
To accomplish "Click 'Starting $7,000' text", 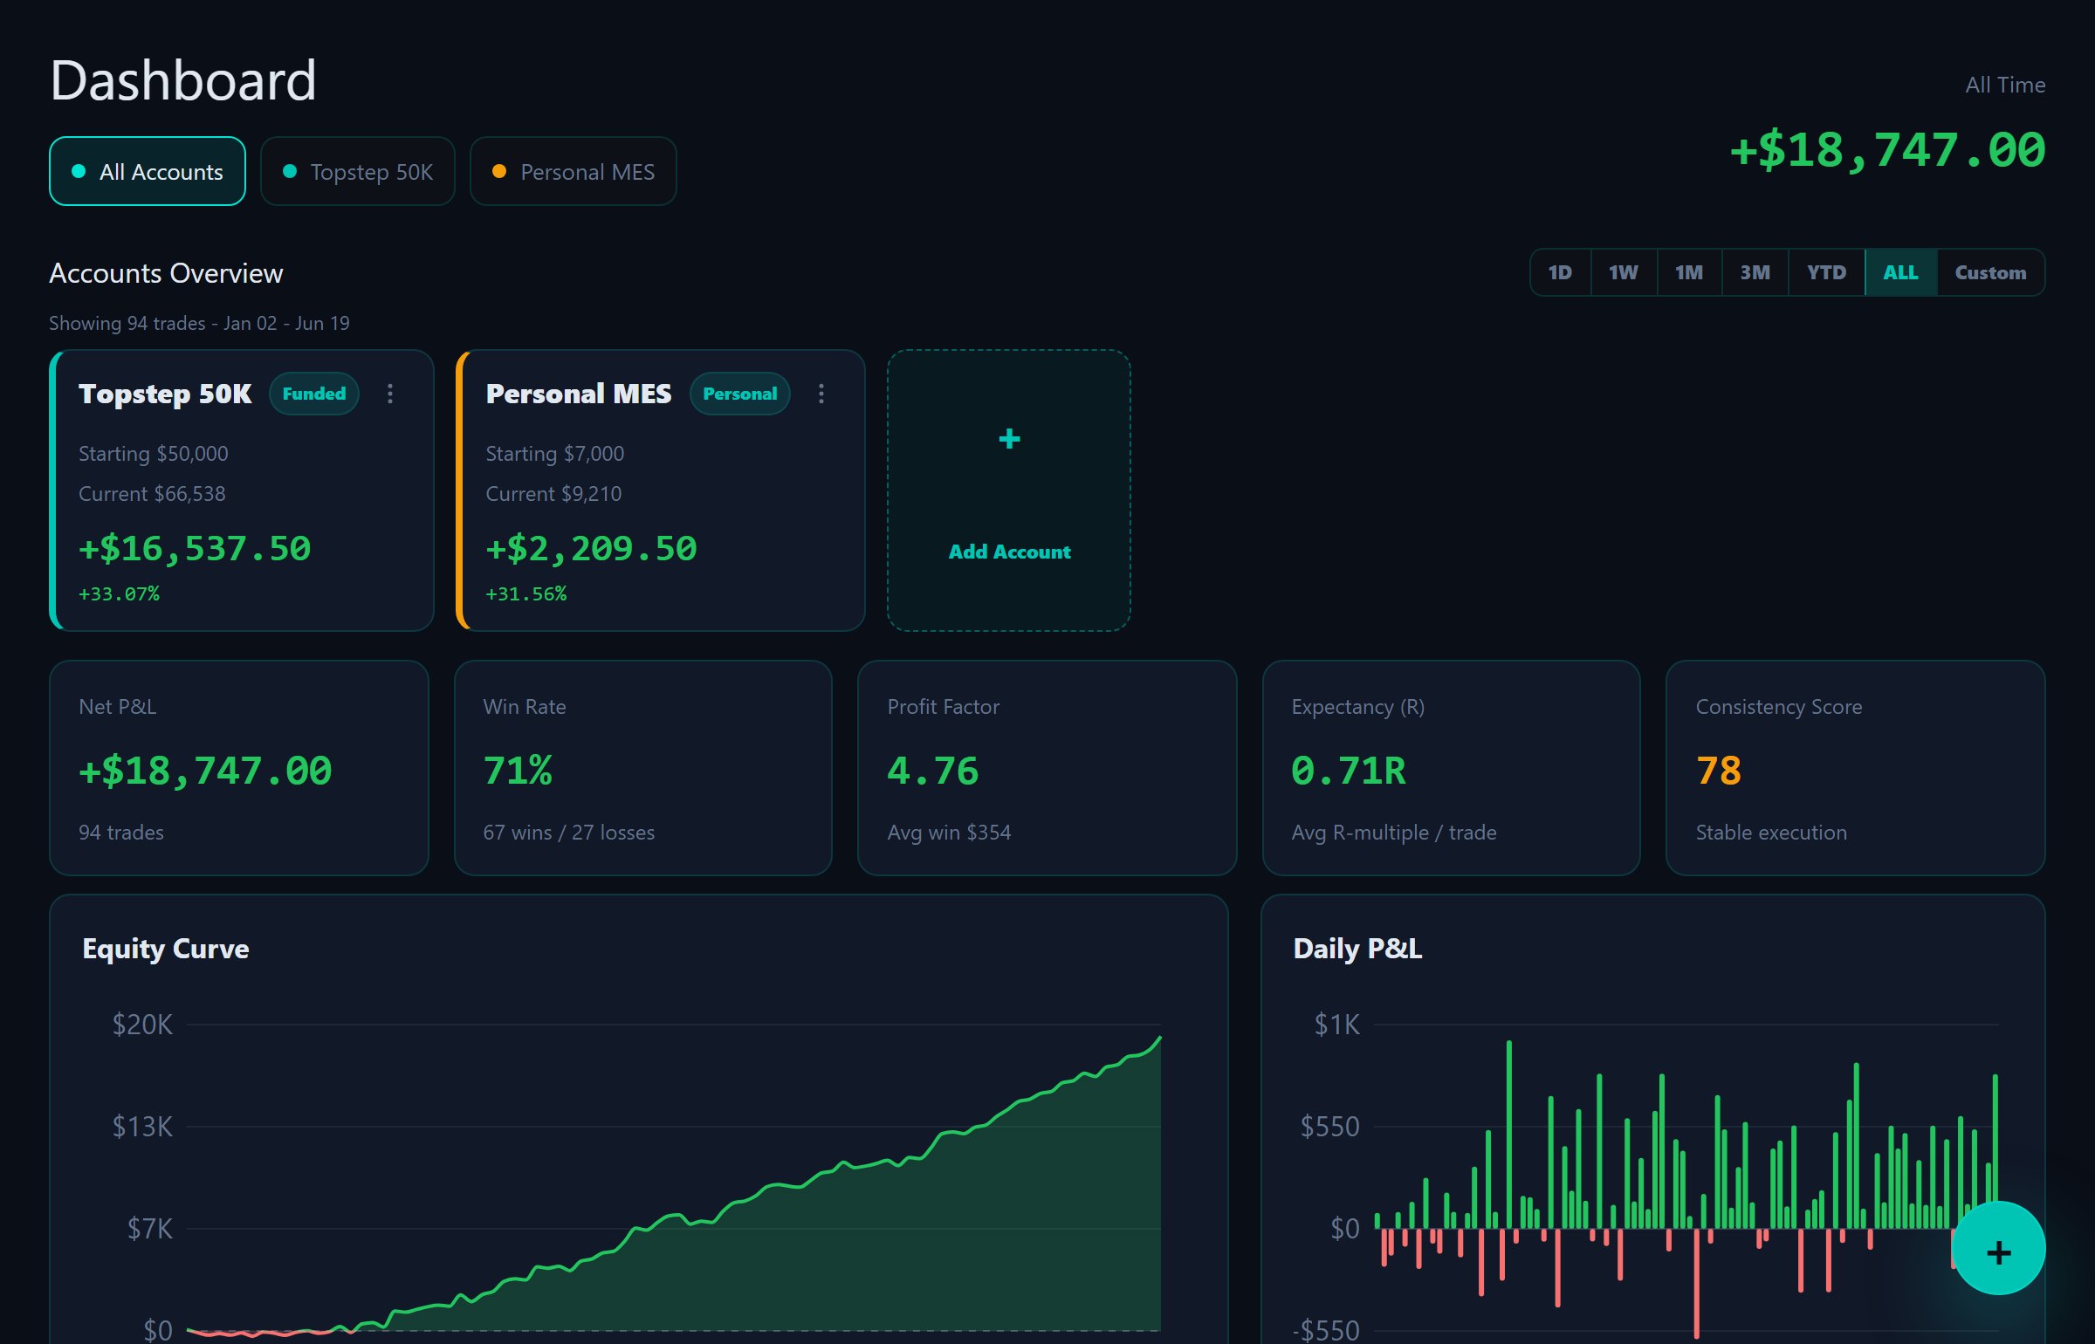I will pyautogui.click(x=555, y=454).
